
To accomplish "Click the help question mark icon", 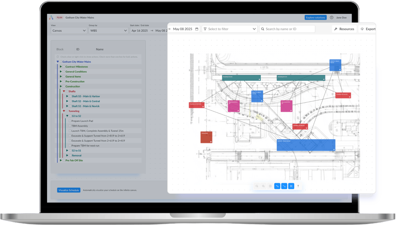I will pyautogui.click(x=331, y=17).
